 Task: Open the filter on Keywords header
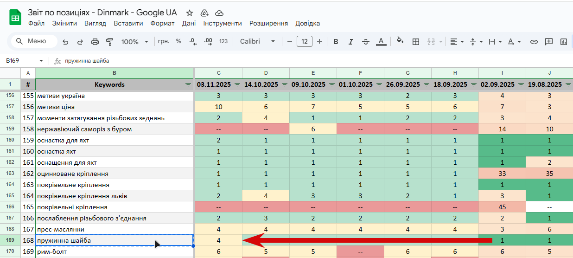coord(188,85)
